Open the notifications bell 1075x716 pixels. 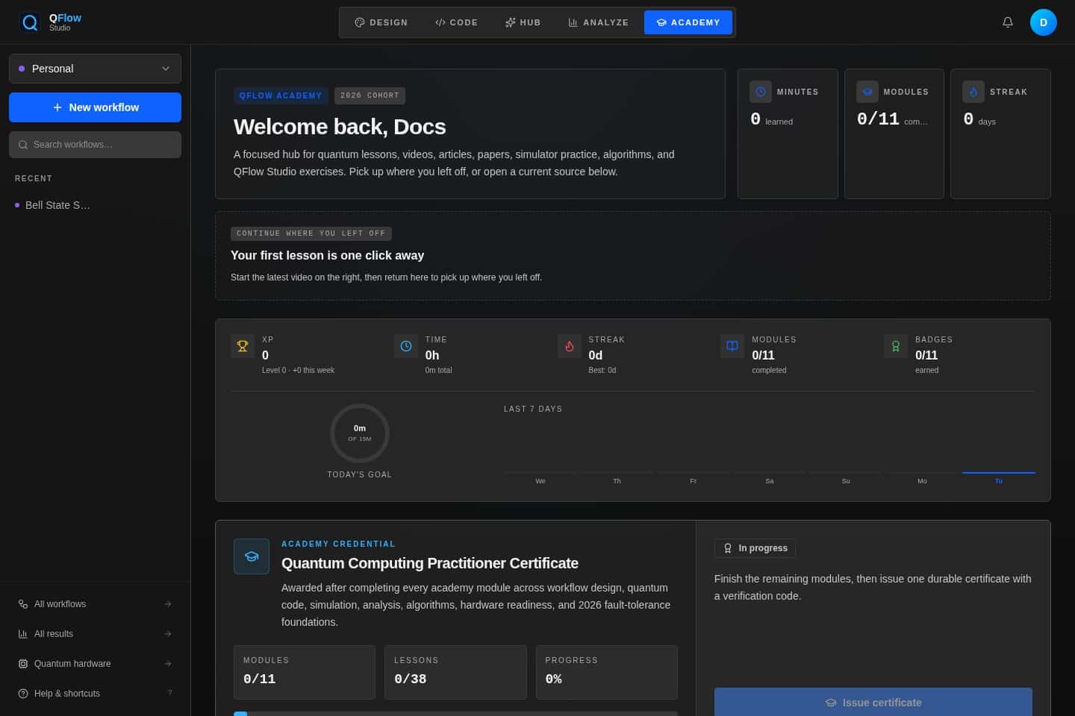[1008, 22]
